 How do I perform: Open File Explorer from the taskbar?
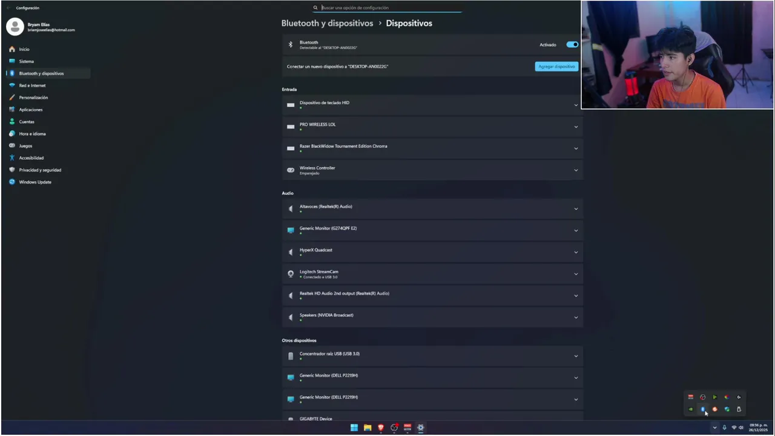[368, 428]
